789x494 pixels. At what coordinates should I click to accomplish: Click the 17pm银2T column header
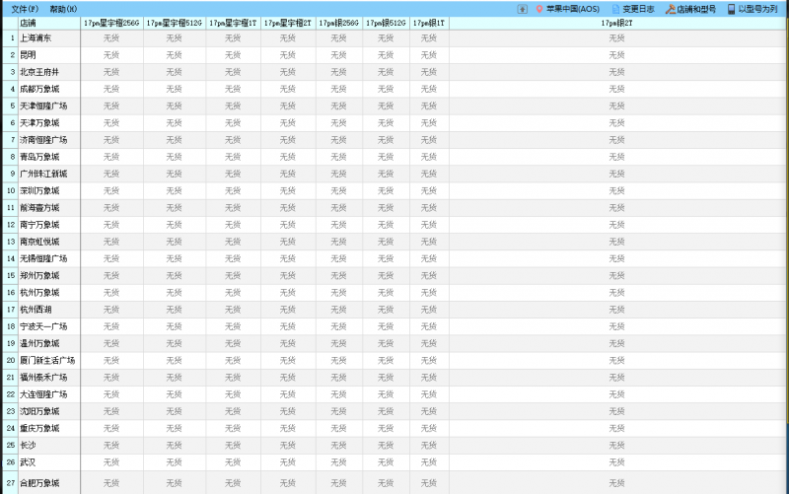pyautogui.click(x=616, y=22)
